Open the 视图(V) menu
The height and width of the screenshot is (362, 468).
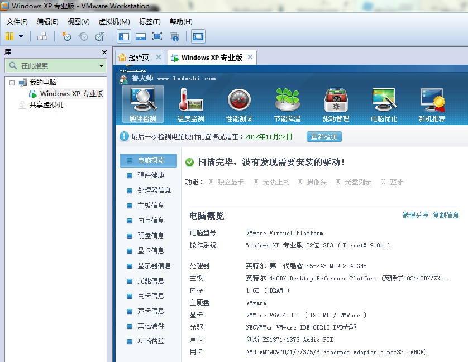(79, 21)
